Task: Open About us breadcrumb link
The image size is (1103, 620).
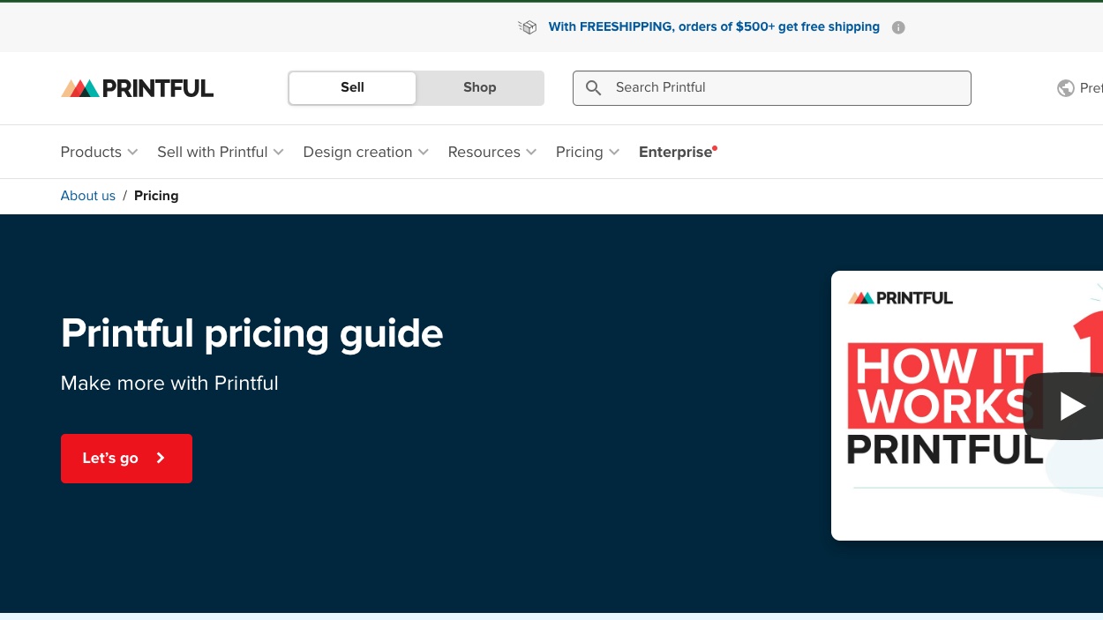Action: coord(88,196)
